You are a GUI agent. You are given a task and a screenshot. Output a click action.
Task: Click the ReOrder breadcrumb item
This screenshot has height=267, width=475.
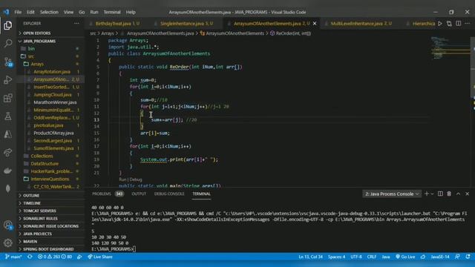[x=290, y=33]
